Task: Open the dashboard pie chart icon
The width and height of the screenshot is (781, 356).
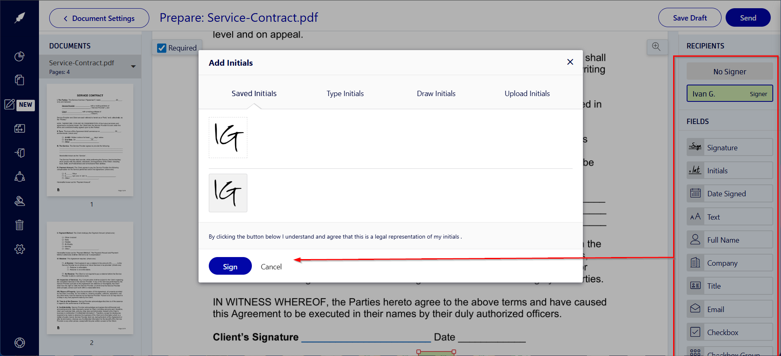Action: pos(20,56)
